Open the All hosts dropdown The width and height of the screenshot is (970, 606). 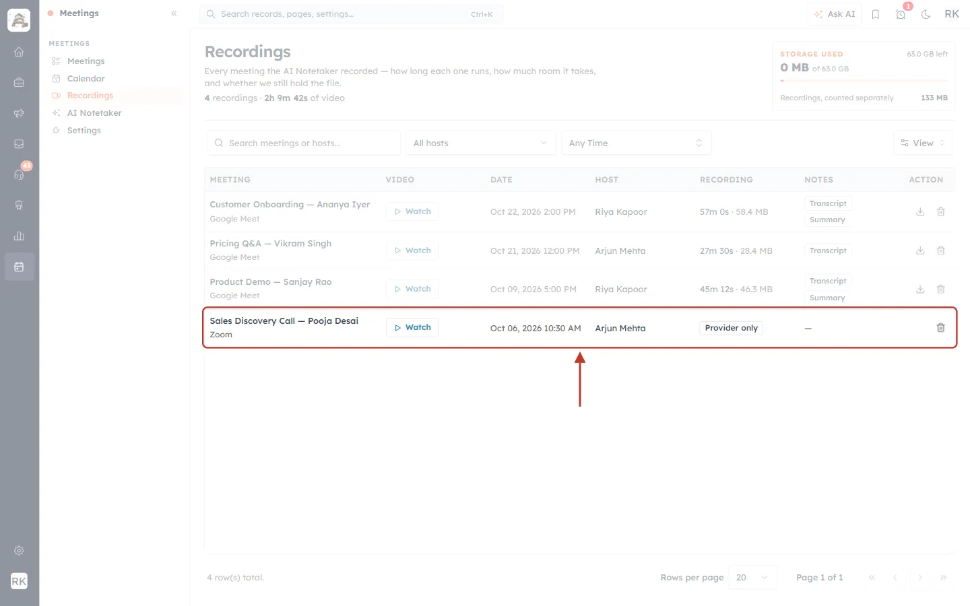[480, 143]
